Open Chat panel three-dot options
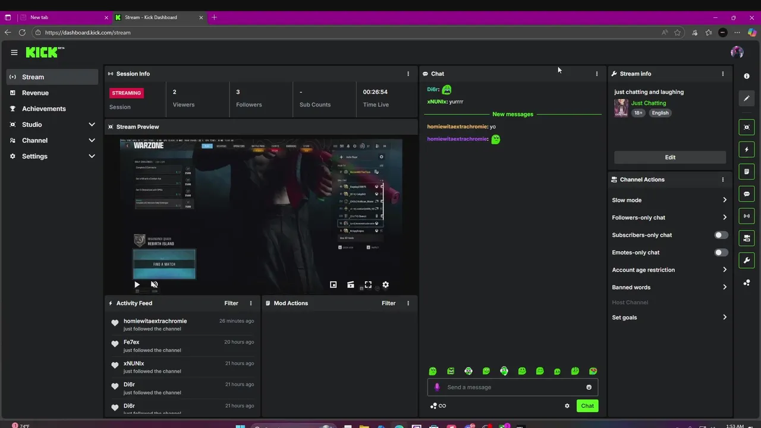The width and height of the screenshot is (761, 428). [x=597, y=74]
